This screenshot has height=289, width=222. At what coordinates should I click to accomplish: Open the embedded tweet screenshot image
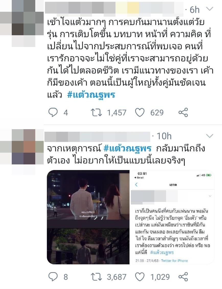point(173,217)
